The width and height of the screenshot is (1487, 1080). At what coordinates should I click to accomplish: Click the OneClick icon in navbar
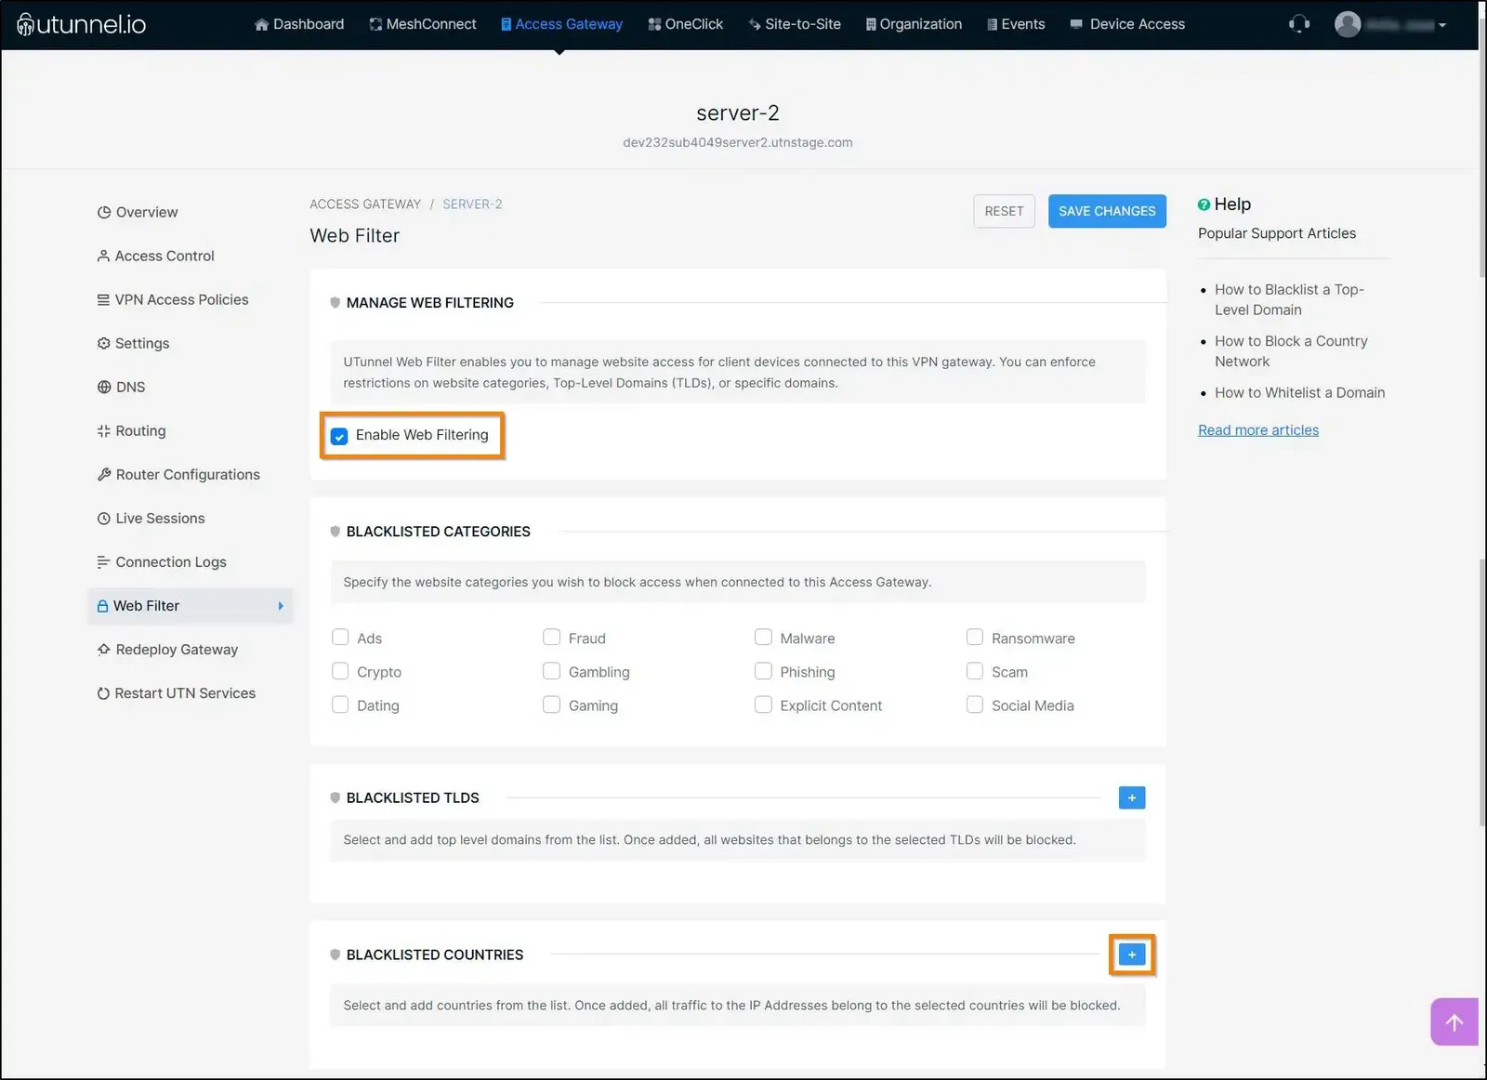(654, 25)
